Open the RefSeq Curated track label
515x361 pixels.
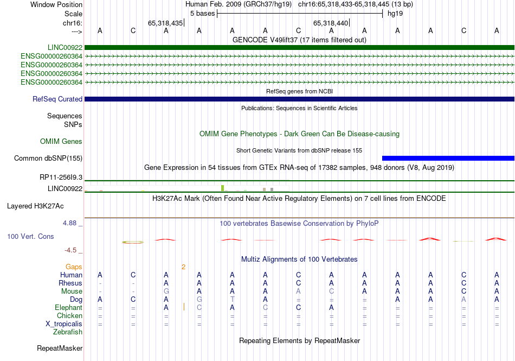pos(57,99)
